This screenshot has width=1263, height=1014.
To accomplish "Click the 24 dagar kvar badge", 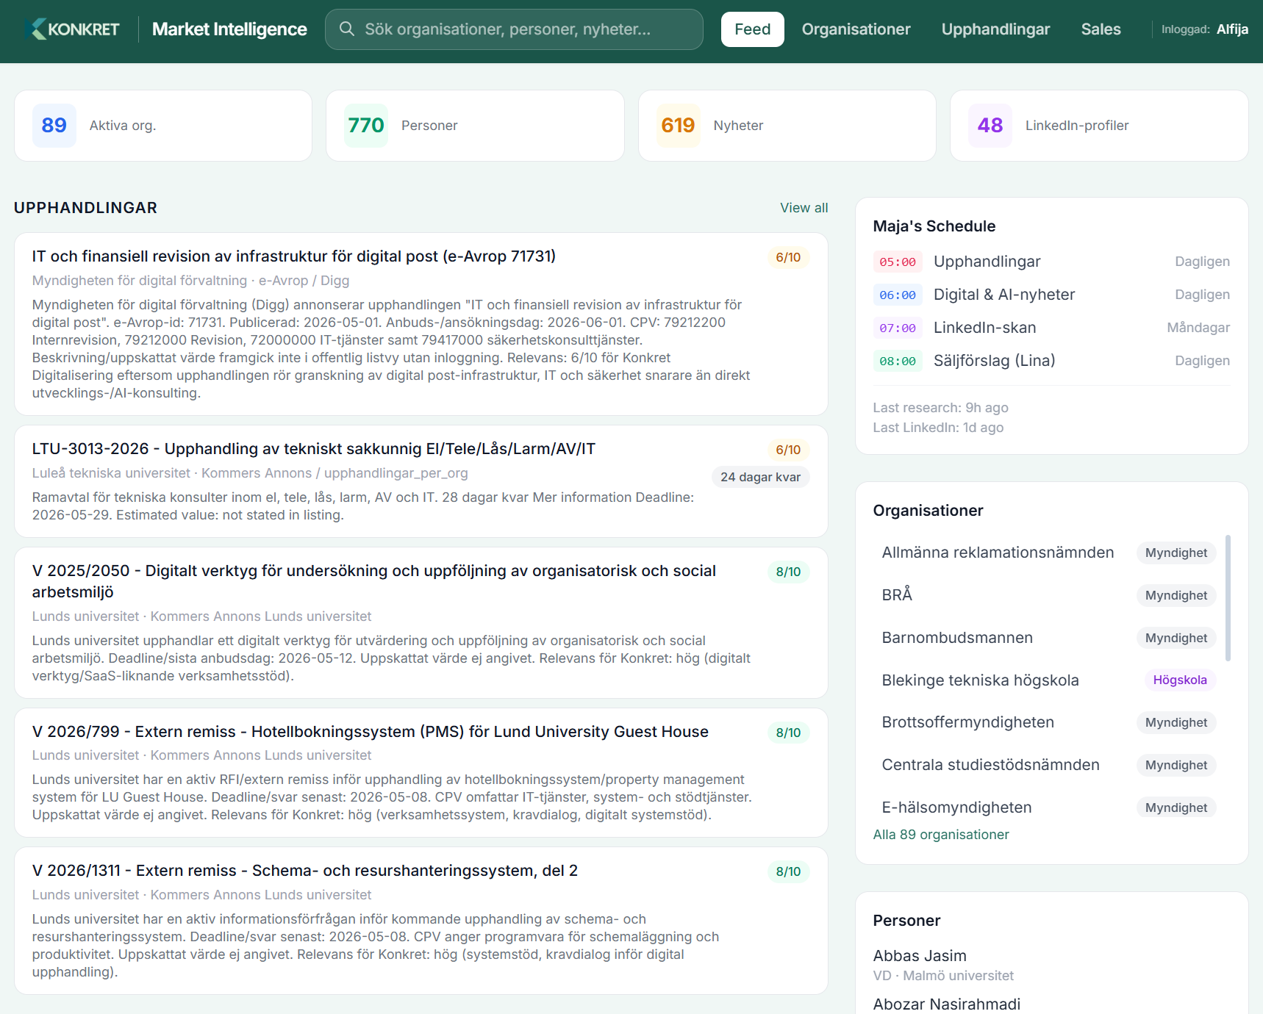I will coord(760,477).
